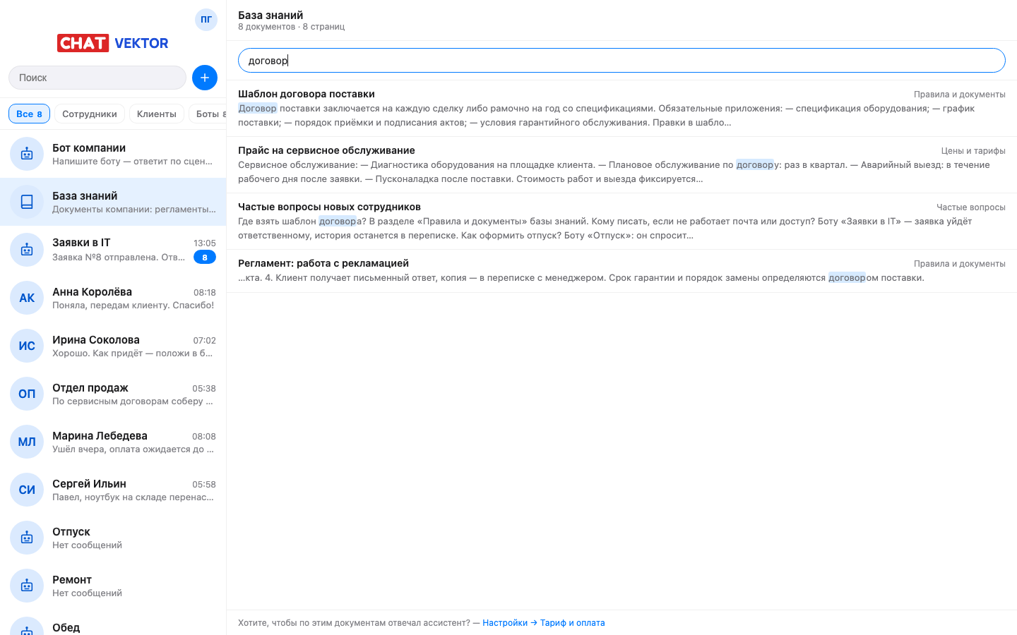Click the СИ avatar of Сергей Ильин

[x=27, y=490]
